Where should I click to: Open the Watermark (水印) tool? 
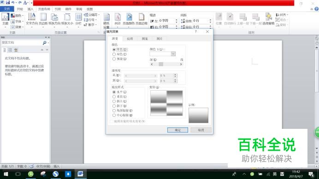118,19
